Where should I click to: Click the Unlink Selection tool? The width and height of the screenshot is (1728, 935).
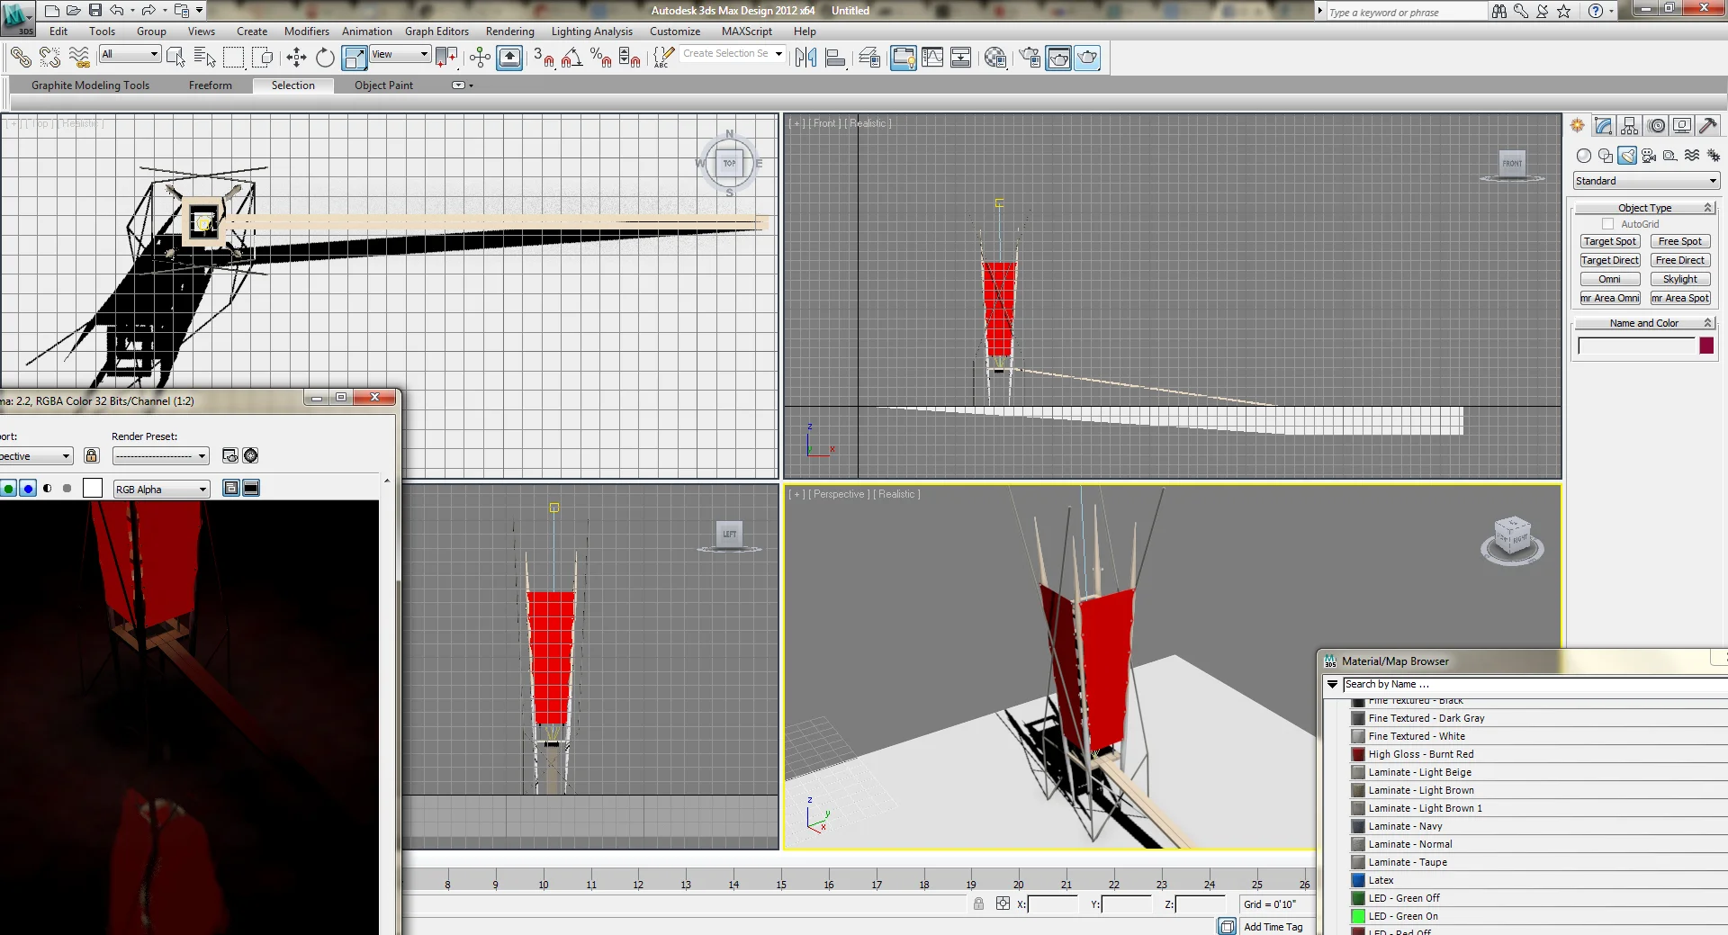[x=49, y=58]
